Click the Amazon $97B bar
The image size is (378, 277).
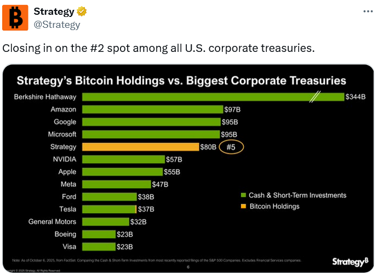coord(152,109)
